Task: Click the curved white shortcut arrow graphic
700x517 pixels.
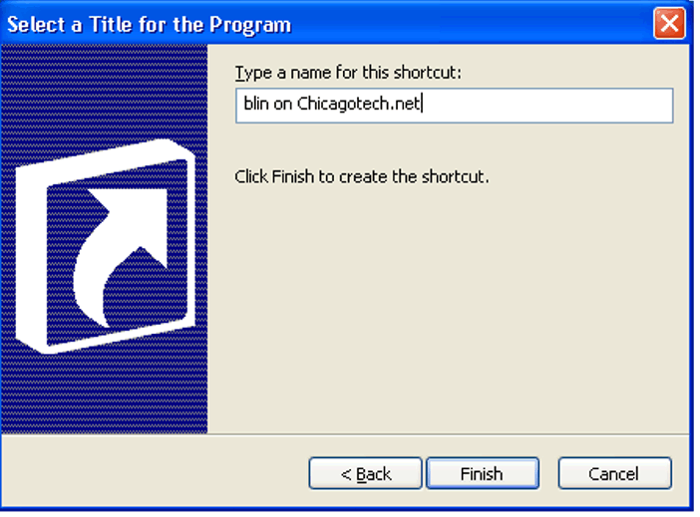Action: [x=121, y=256]
